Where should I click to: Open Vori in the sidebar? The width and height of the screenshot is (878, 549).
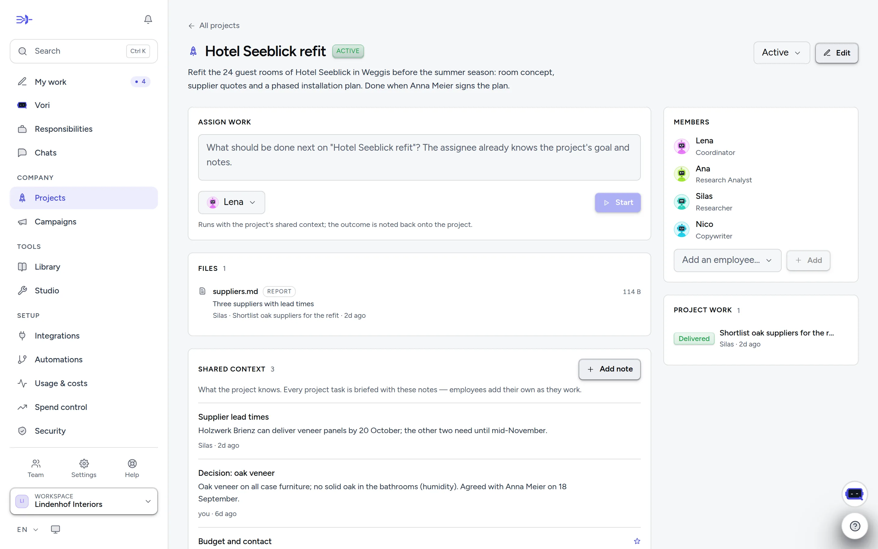(x=84, y=105)
